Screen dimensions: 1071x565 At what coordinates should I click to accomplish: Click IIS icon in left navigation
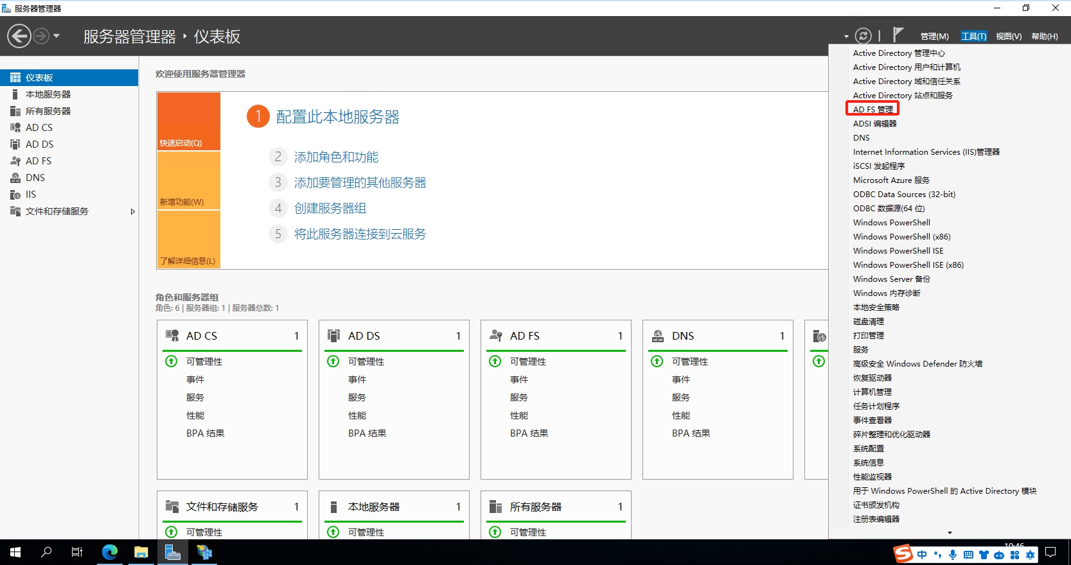15,195
